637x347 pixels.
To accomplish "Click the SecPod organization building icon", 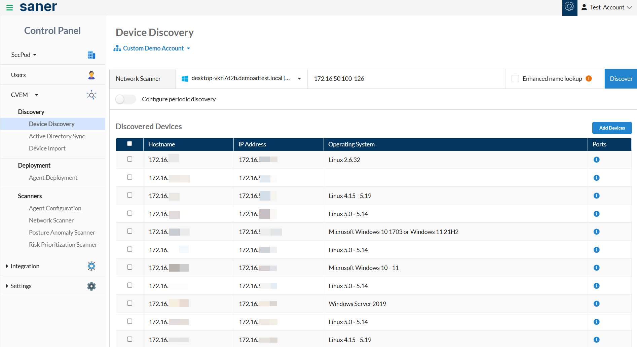I will pos(91,55).
